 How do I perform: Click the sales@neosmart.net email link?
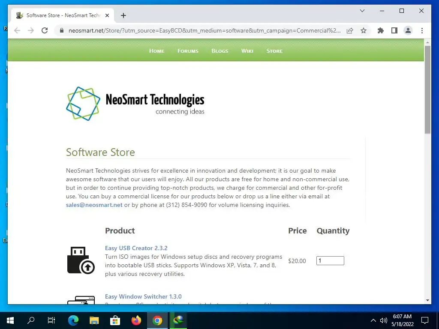point(94,205)
